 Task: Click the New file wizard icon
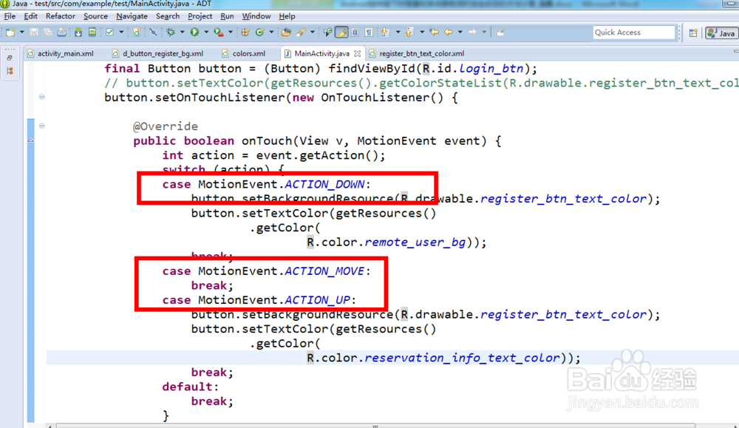[10, 32]
